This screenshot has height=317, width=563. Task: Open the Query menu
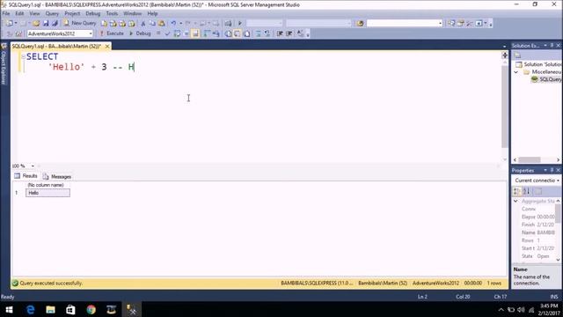click(52, 13)
